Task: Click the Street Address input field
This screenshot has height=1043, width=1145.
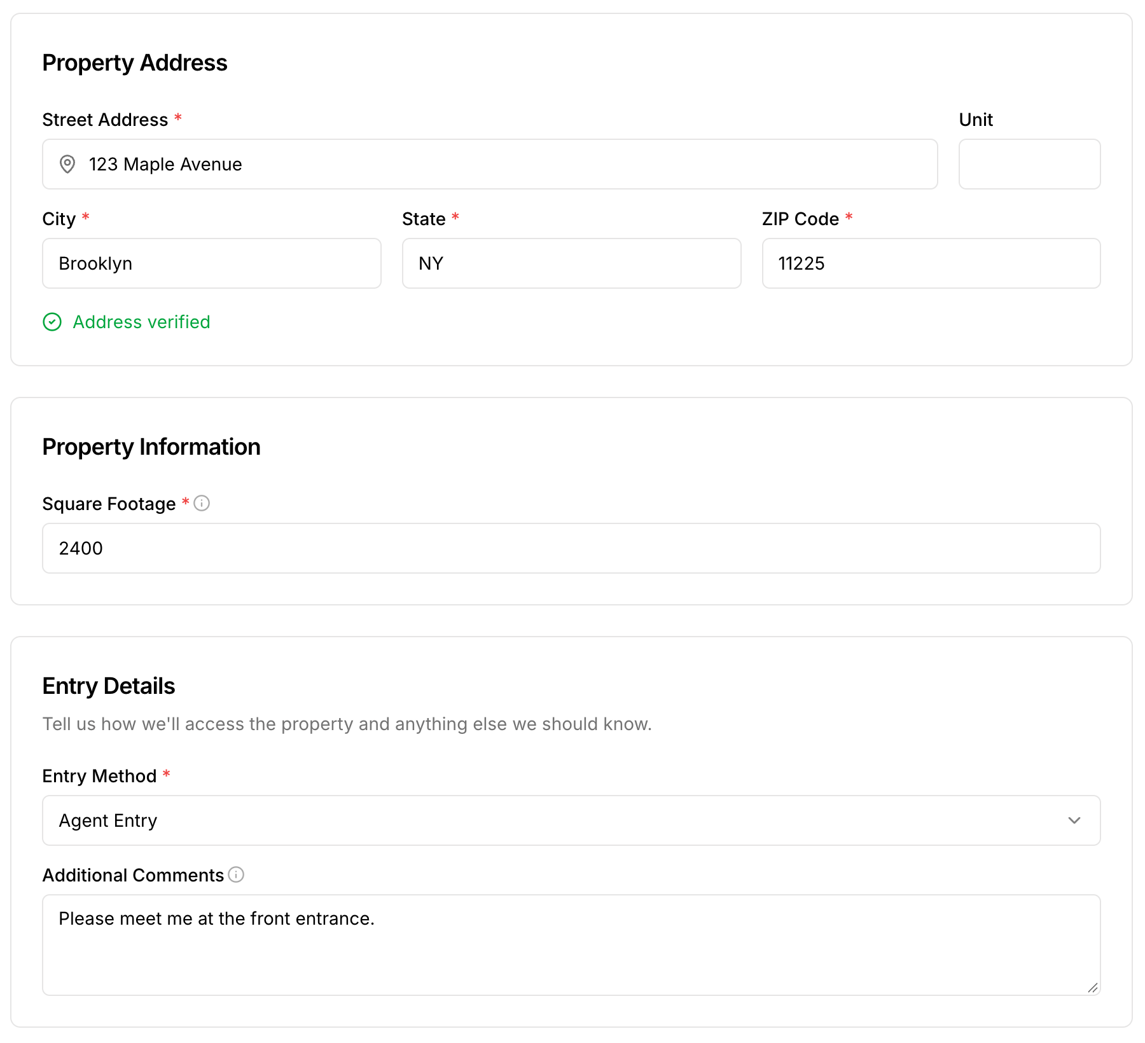Action: [490, 164]
